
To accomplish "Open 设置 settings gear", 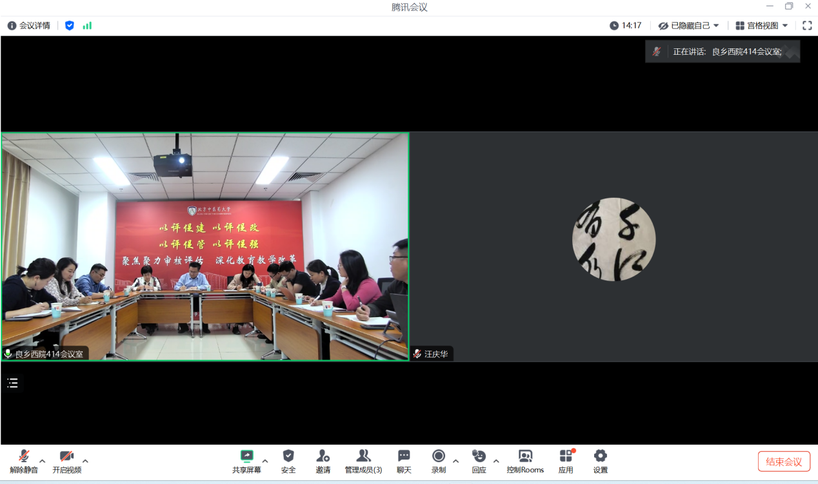I will (x=601, y=456).
